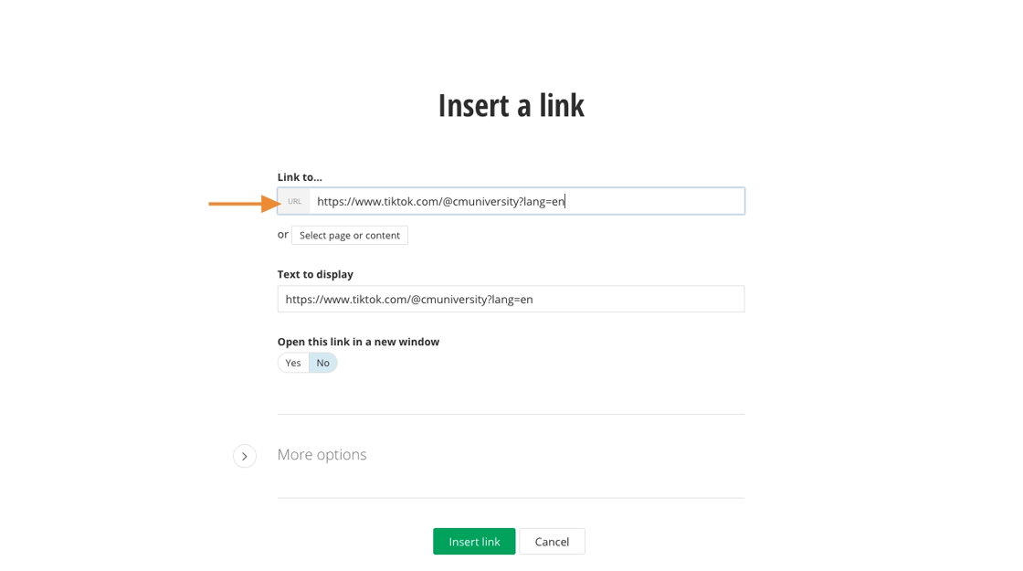Click the Link to... field label
This screenshot has width=1023, height=571.
click(x=300, y=177)
